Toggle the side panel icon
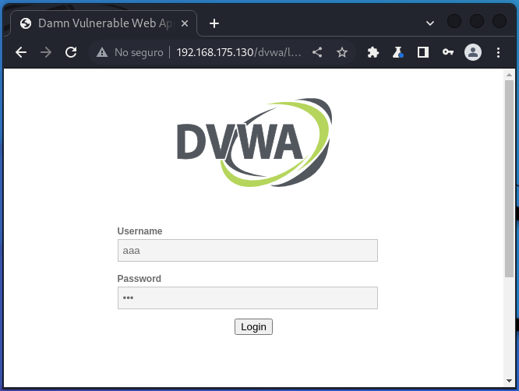This screenshot has width=519, height=391. point(422,52)
